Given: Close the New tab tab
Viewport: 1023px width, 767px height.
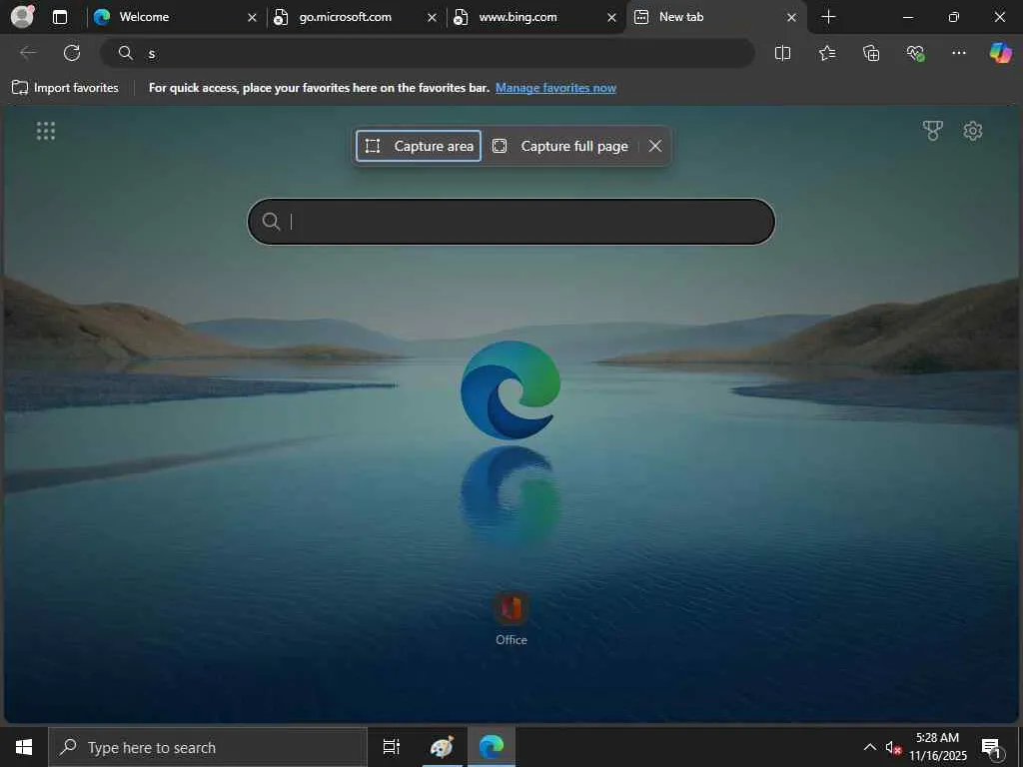Looking at the screenshot, I should (791, 18).
